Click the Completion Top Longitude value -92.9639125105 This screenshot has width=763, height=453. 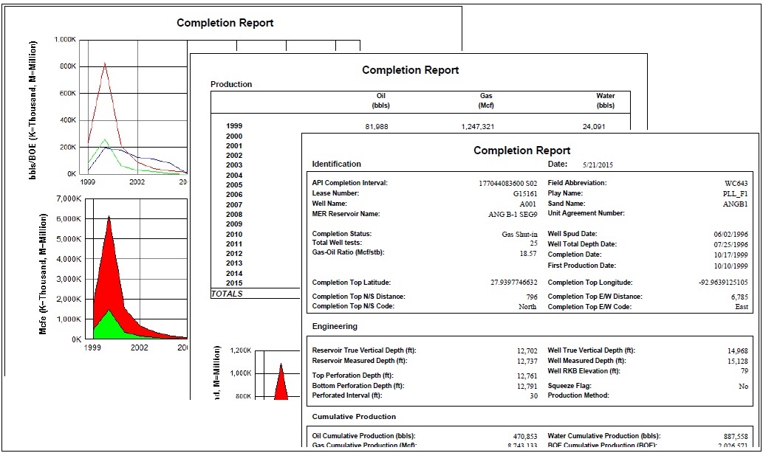point(723,283)
